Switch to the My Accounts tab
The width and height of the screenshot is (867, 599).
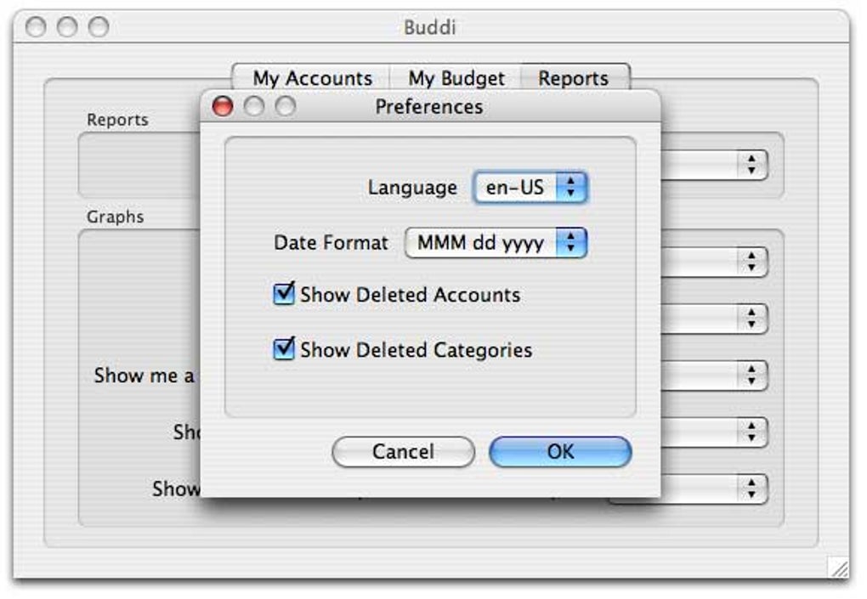tap(313, 78)
